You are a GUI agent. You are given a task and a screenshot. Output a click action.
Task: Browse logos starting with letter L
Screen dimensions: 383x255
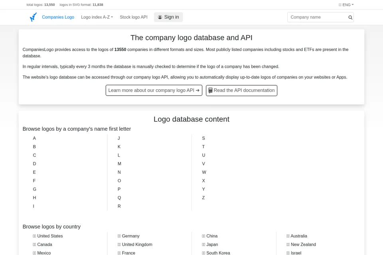(x=119, y=155)
